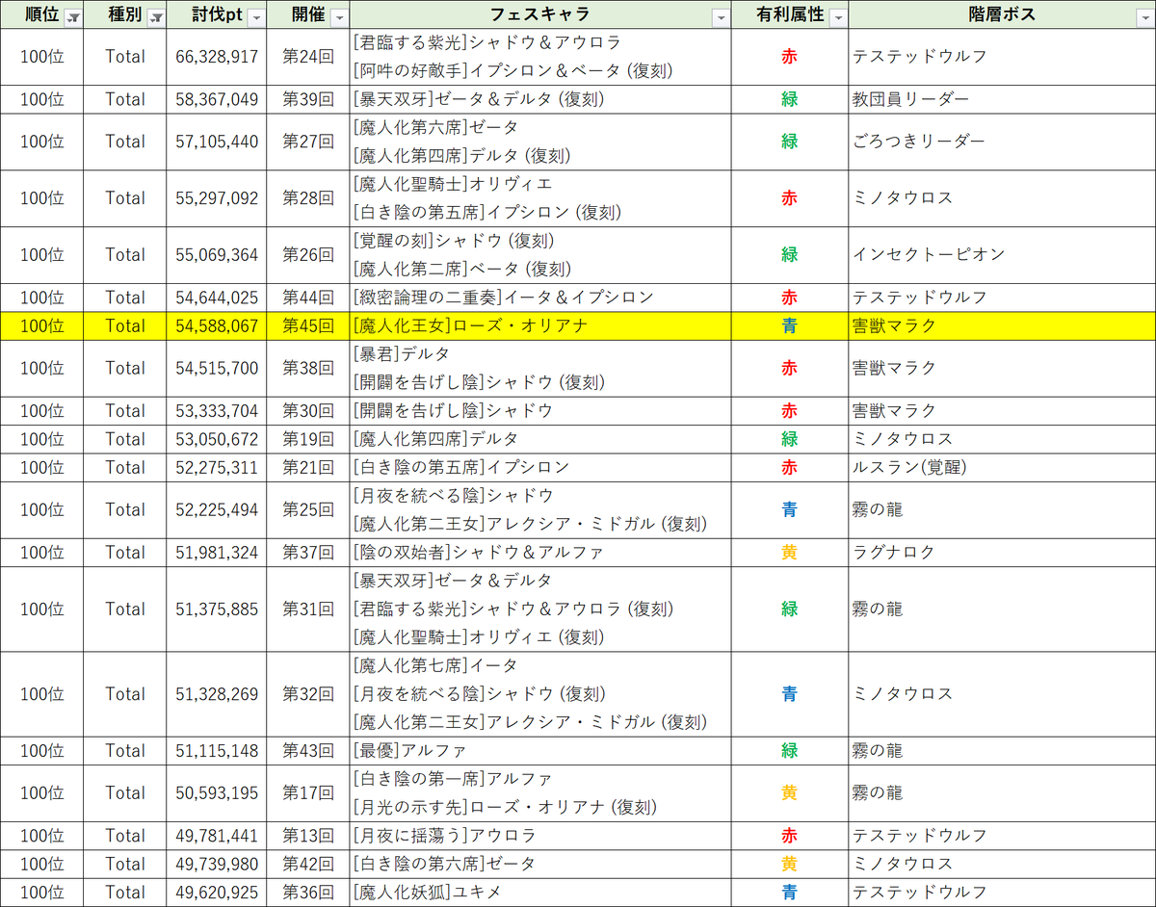This screenshot has width=1156, height=907.
Task: Select 青 attribute in the 第45回 row
Action: tap(790, 325)
